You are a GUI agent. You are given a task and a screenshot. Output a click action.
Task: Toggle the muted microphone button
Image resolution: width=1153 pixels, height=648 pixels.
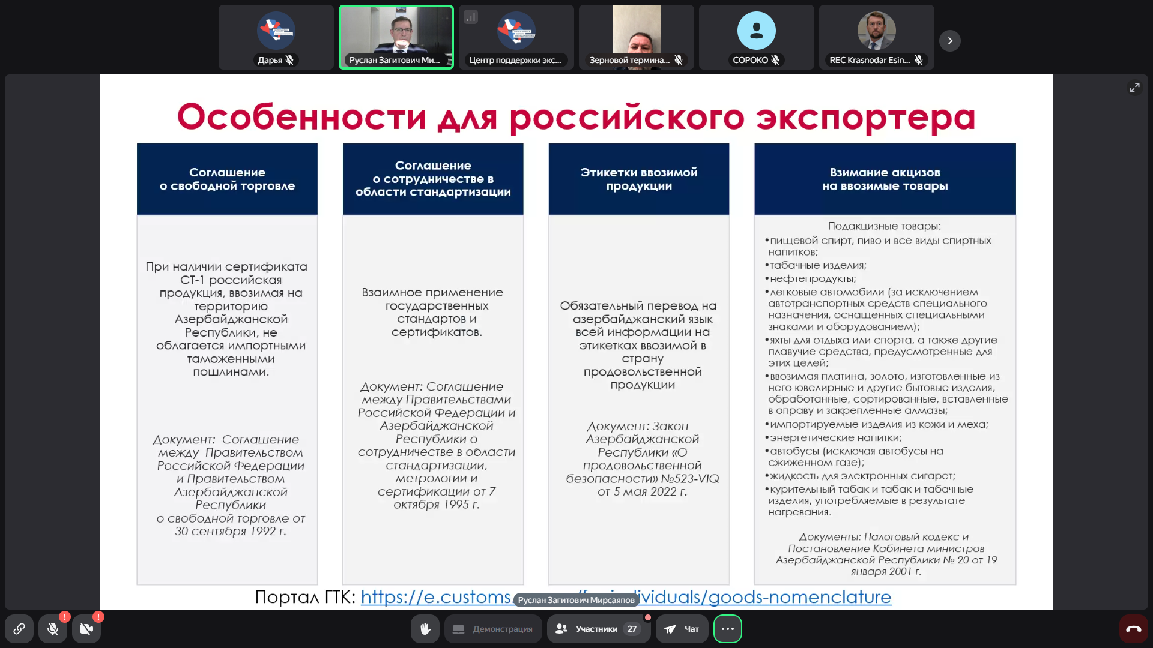(53, 629)
